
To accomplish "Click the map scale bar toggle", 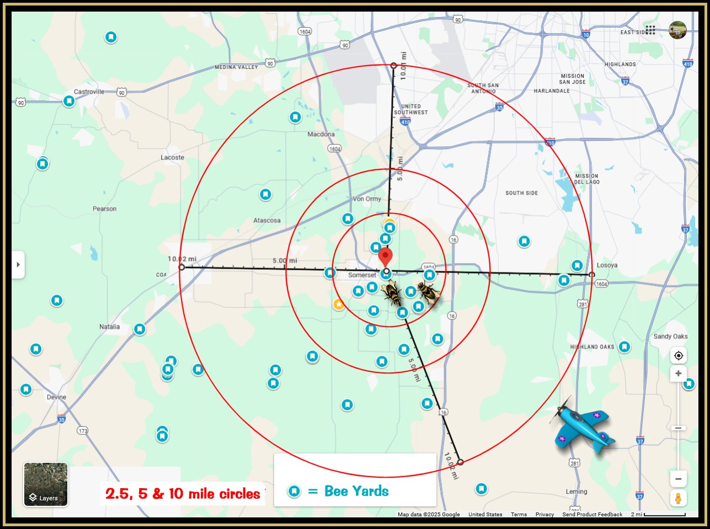I will coord(658,514).
